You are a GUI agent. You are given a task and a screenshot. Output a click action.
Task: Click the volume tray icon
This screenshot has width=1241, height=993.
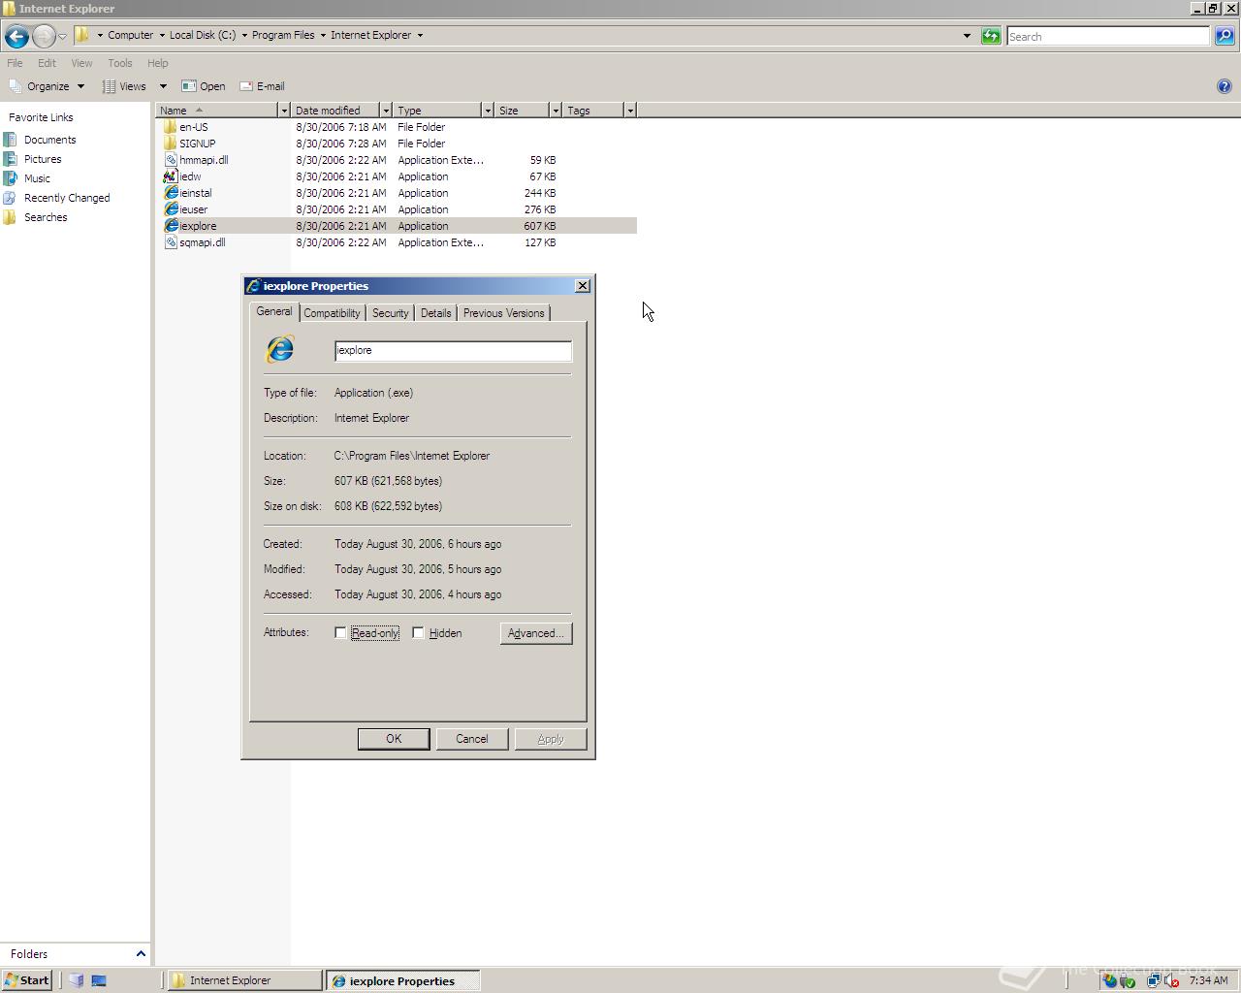(x=1170, y=980)
